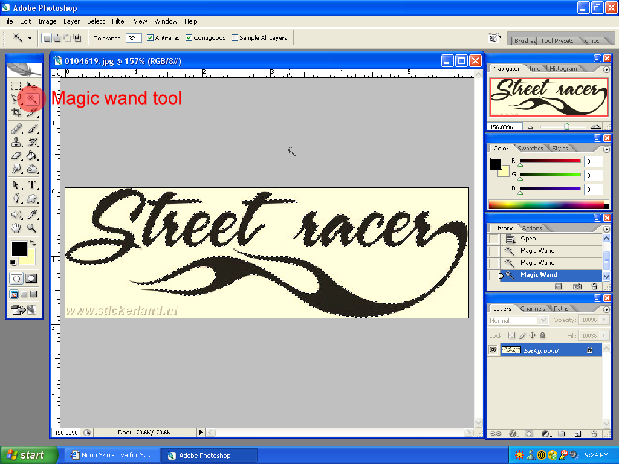This screenshot has height=464, width=619.
Task: Hide the Background layer eye icon
Action: pos(493,350)
